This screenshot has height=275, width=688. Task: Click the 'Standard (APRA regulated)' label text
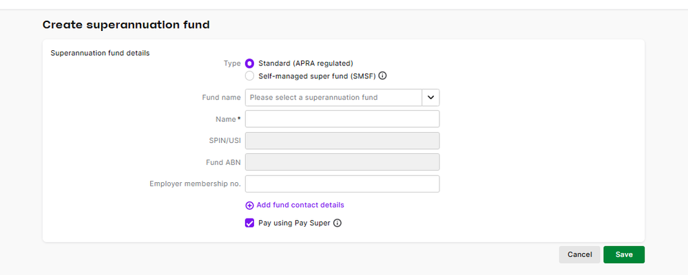(x=305, y=63)
